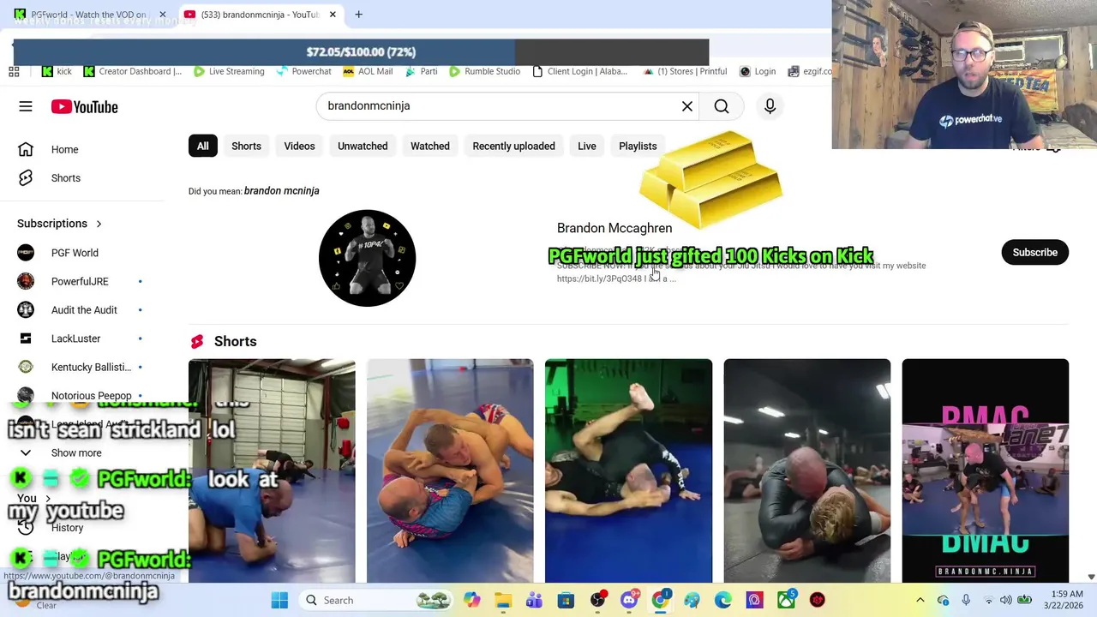Image resolution: width=1097 pixels, height=617 pixels.
Task: Open Windows Start menu
Action: click(279, 600)
